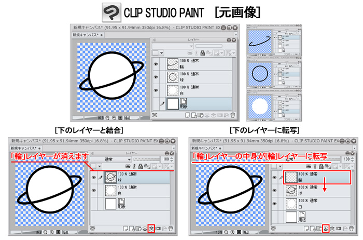Image resolution: width=363 pixels, height=240 pixels.
Task: Click New Layer Folder icon in 元画像 window
Action: pos(201,115)
